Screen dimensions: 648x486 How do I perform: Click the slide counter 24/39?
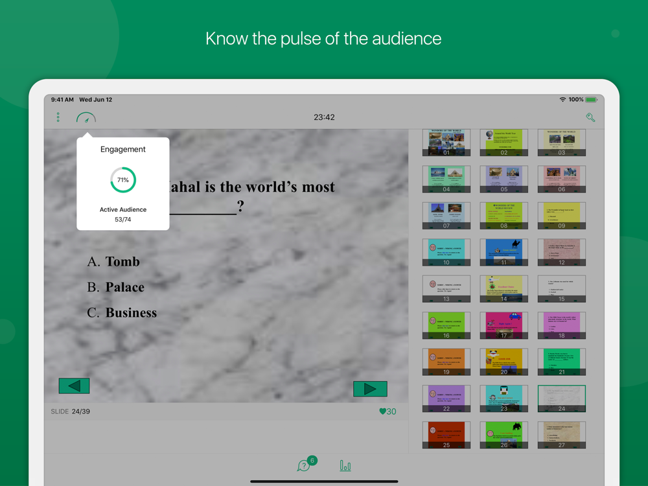[80, 411]
